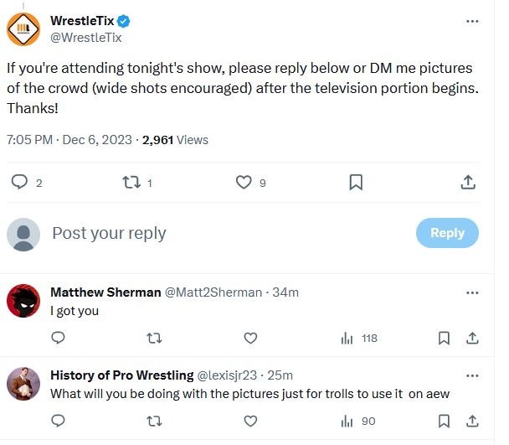Open Matthew Sherman's profile name link
This screenshot has width=509, height=445.
(105, 292)
